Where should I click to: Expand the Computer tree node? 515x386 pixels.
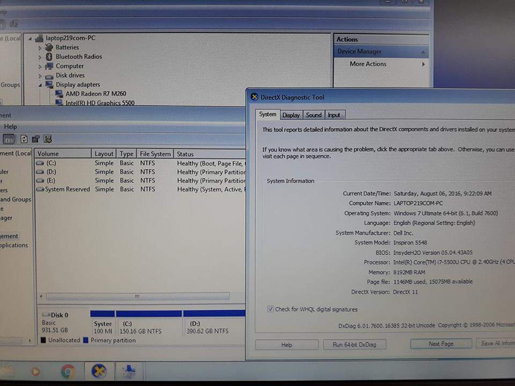coord(40,66)
